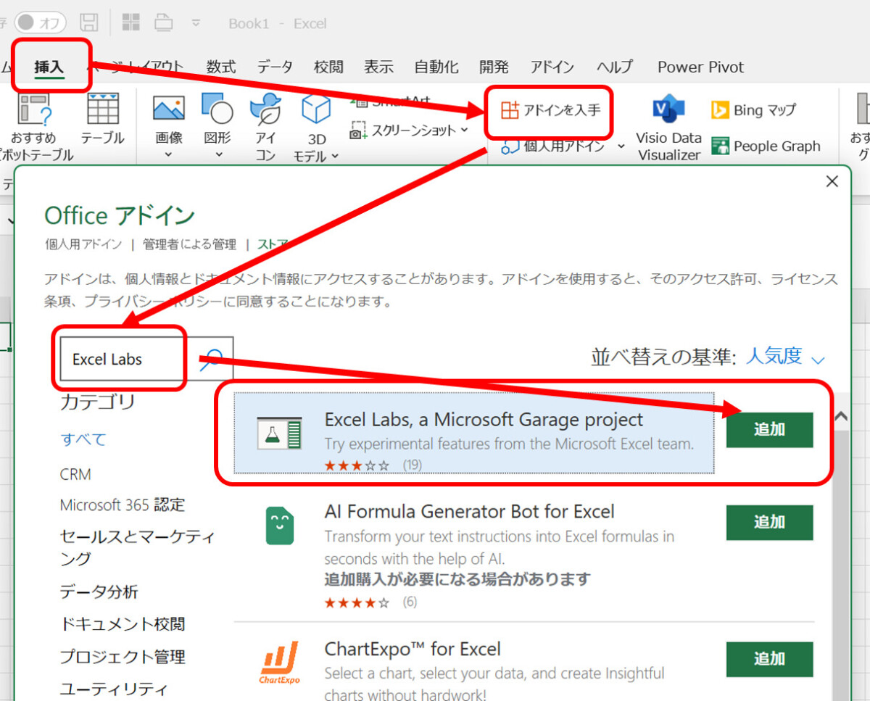This screenshot has height=701, width=870.
Task: Select the 自動化 tab
Action: (436, 67)
